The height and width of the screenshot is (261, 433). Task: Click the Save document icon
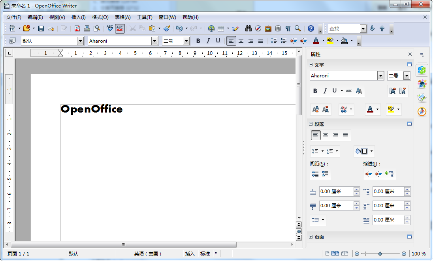(x=41, y=28)
